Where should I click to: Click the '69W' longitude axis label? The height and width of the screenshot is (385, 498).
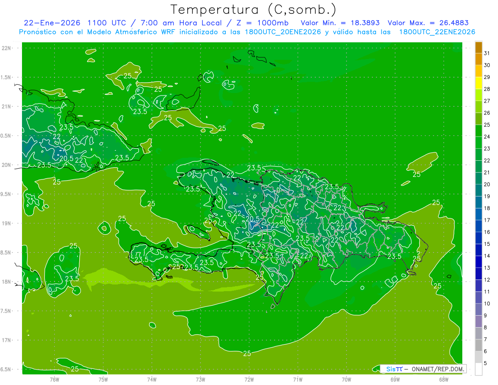tap(395, 379)
